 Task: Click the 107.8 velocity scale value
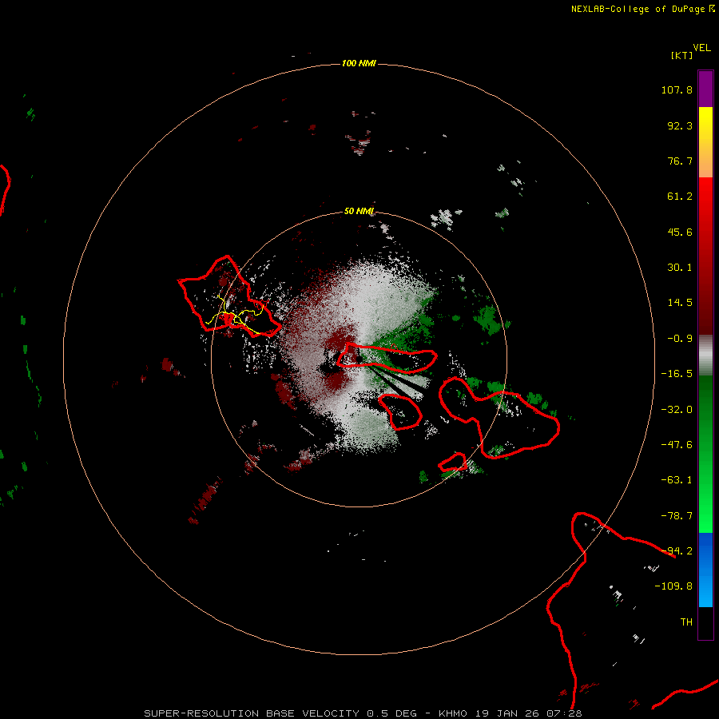(677, 89)
